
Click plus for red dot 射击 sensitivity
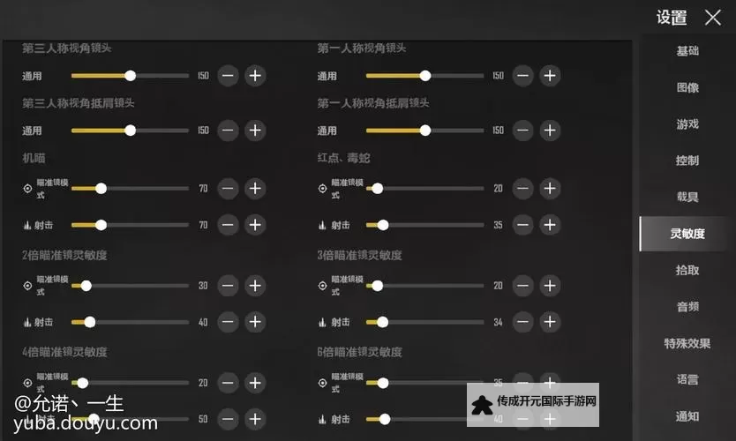550,225
